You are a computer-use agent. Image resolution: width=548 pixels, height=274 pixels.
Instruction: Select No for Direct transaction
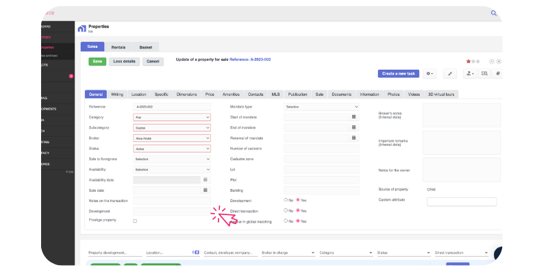click(286, 211)
